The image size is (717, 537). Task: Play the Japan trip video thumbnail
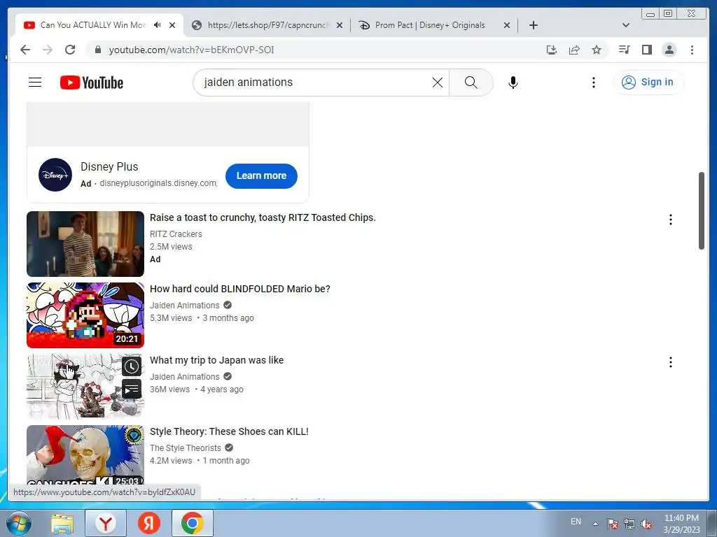tap(85, 386)
